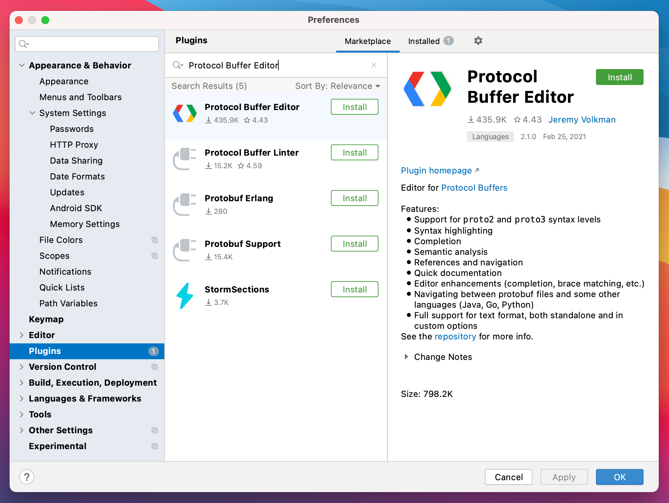Click the Protobuf Support plug icon

point(185,250)
